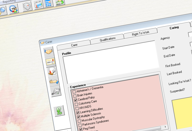This screenshot has height=131, width=192.
Task: Open the certificate icon in Carer sidebar
Action: pyautogui.click(x=50, y=61)
